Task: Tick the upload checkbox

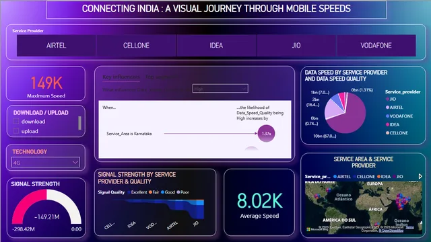Action: [16, 131]
